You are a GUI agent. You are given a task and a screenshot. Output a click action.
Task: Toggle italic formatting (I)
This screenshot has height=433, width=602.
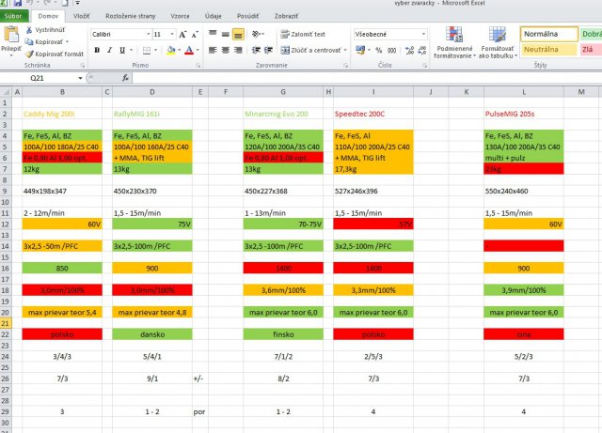[109, 50]
